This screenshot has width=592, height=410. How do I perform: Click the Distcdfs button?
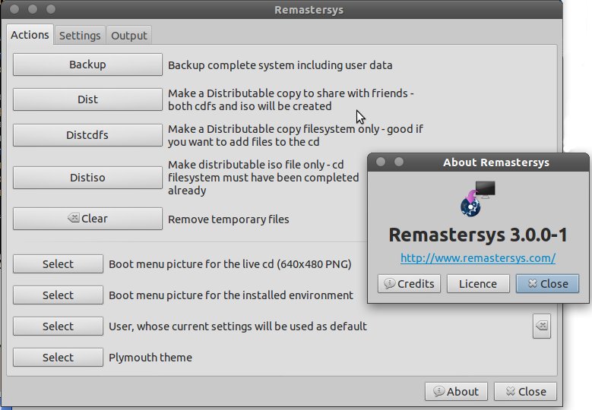click(87, 135)
